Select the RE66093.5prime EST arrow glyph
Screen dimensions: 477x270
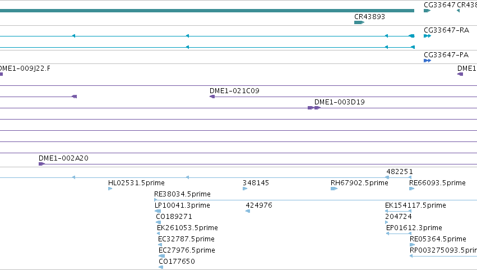(x=411, y=189)
